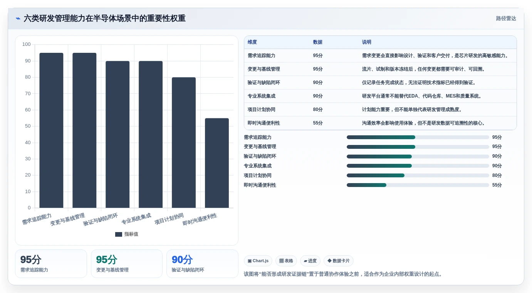The width and height of the screenshot is (532, 293).
Task: Click the chart title 六类研发管理能力
Action: [105, 19]
